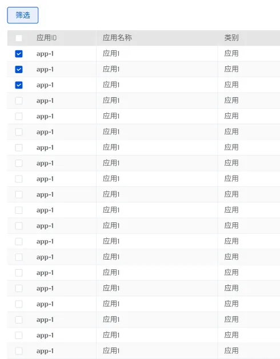Click app-1 ID in the last visible row
Image resolution: width=280 pixels, height=359 pixels.
pos(45,351)
